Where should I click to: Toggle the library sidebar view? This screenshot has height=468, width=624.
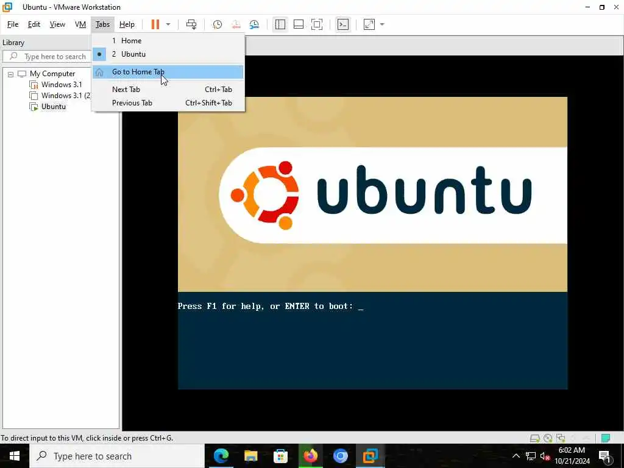click(280, 24)
